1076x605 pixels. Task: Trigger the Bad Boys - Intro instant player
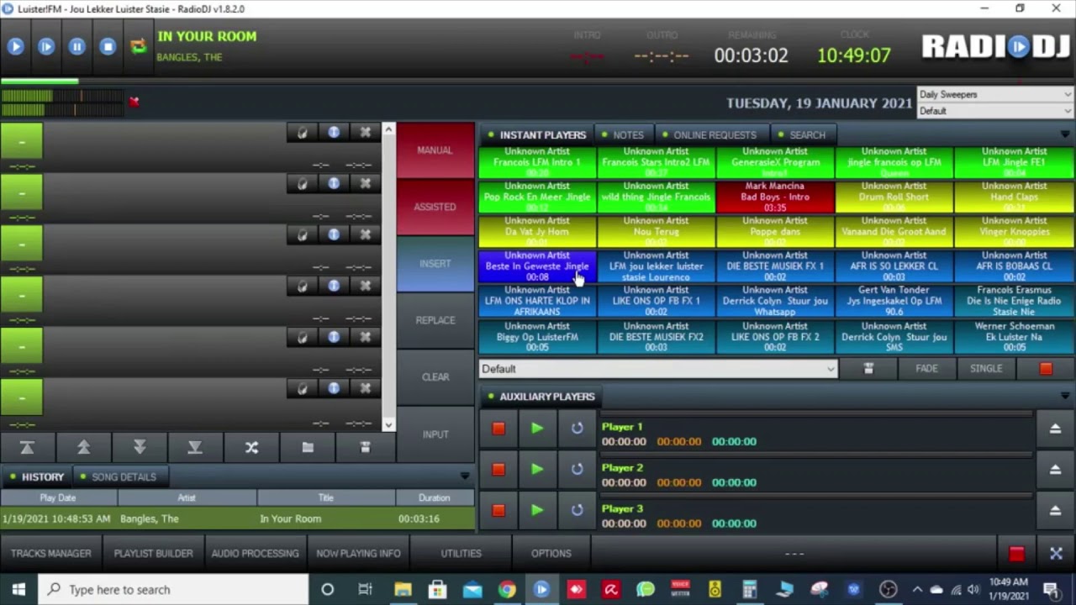coord(774,197)
